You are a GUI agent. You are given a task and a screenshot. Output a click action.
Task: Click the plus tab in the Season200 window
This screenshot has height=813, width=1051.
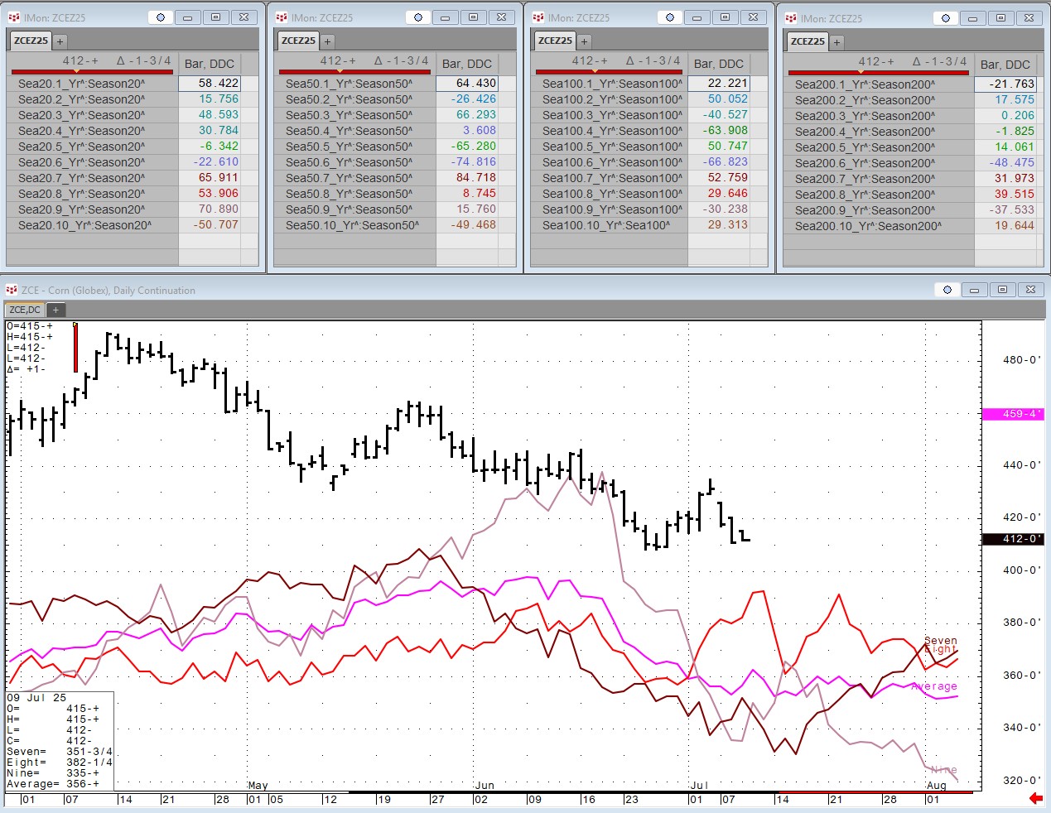pyautogui.click(x=836, y=42)
